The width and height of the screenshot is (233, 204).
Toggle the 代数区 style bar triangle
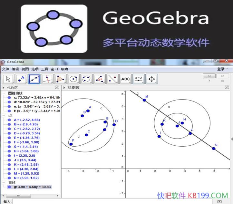pyautogui.click(x=4, y=88)
